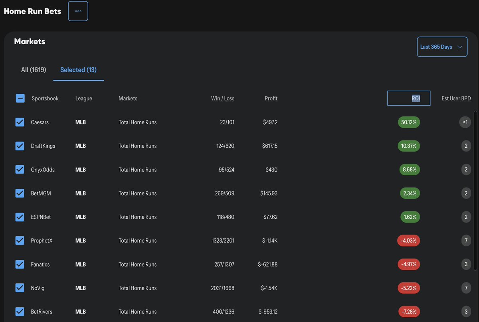Click the DraftKings sportsbook name
The width and height of the screenshot is (479, 322).
click(43, 146)
